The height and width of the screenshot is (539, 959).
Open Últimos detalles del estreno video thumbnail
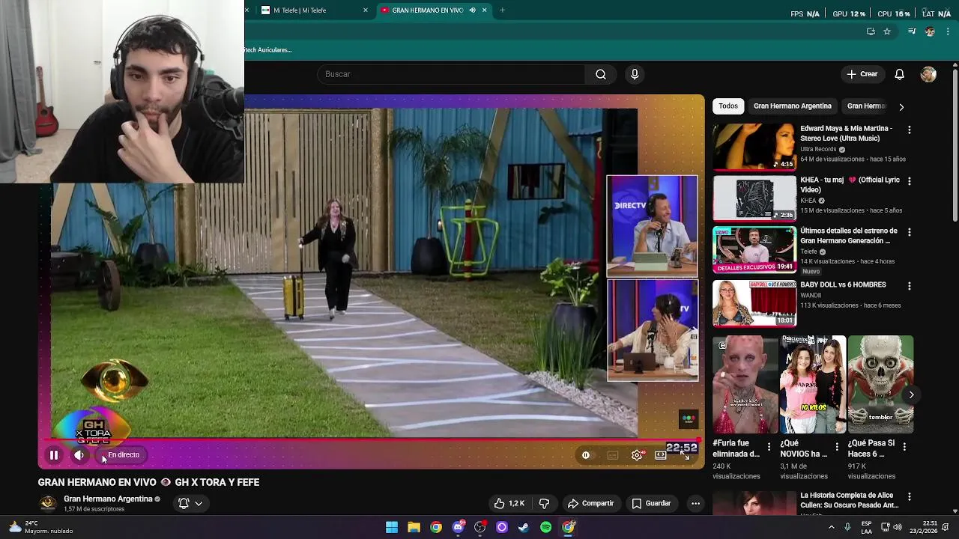[754, 250]
